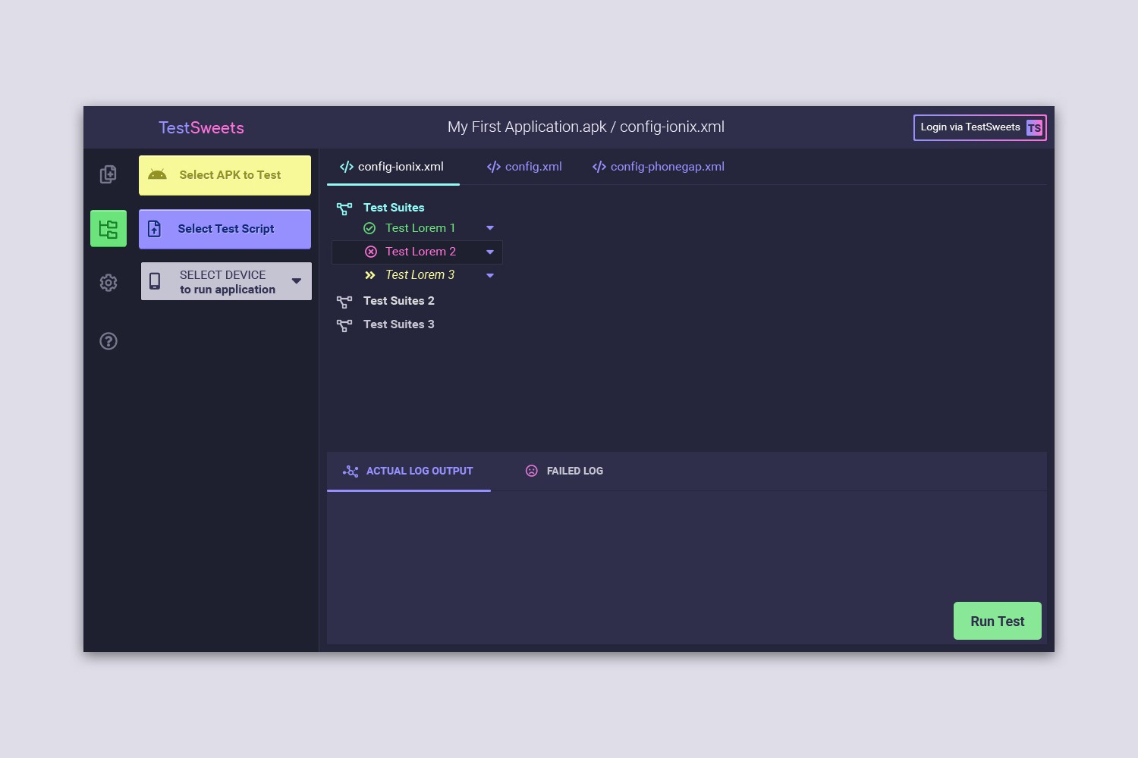The width and height of the screenshot is (1138, 758).
Task: Show the Failed Log tab
Action: pyautogui.click(x=564, y=471)
